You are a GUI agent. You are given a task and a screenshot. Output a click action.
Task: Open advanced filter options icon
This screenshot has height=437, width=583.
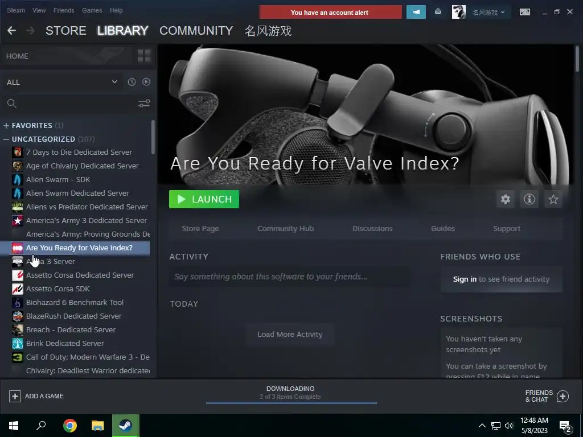[x=144, y=104]
